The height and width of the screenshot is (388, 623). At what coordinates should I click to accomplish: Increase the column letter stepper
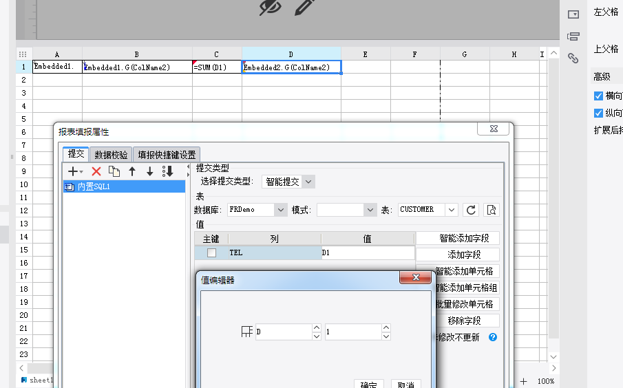(317, 327)
